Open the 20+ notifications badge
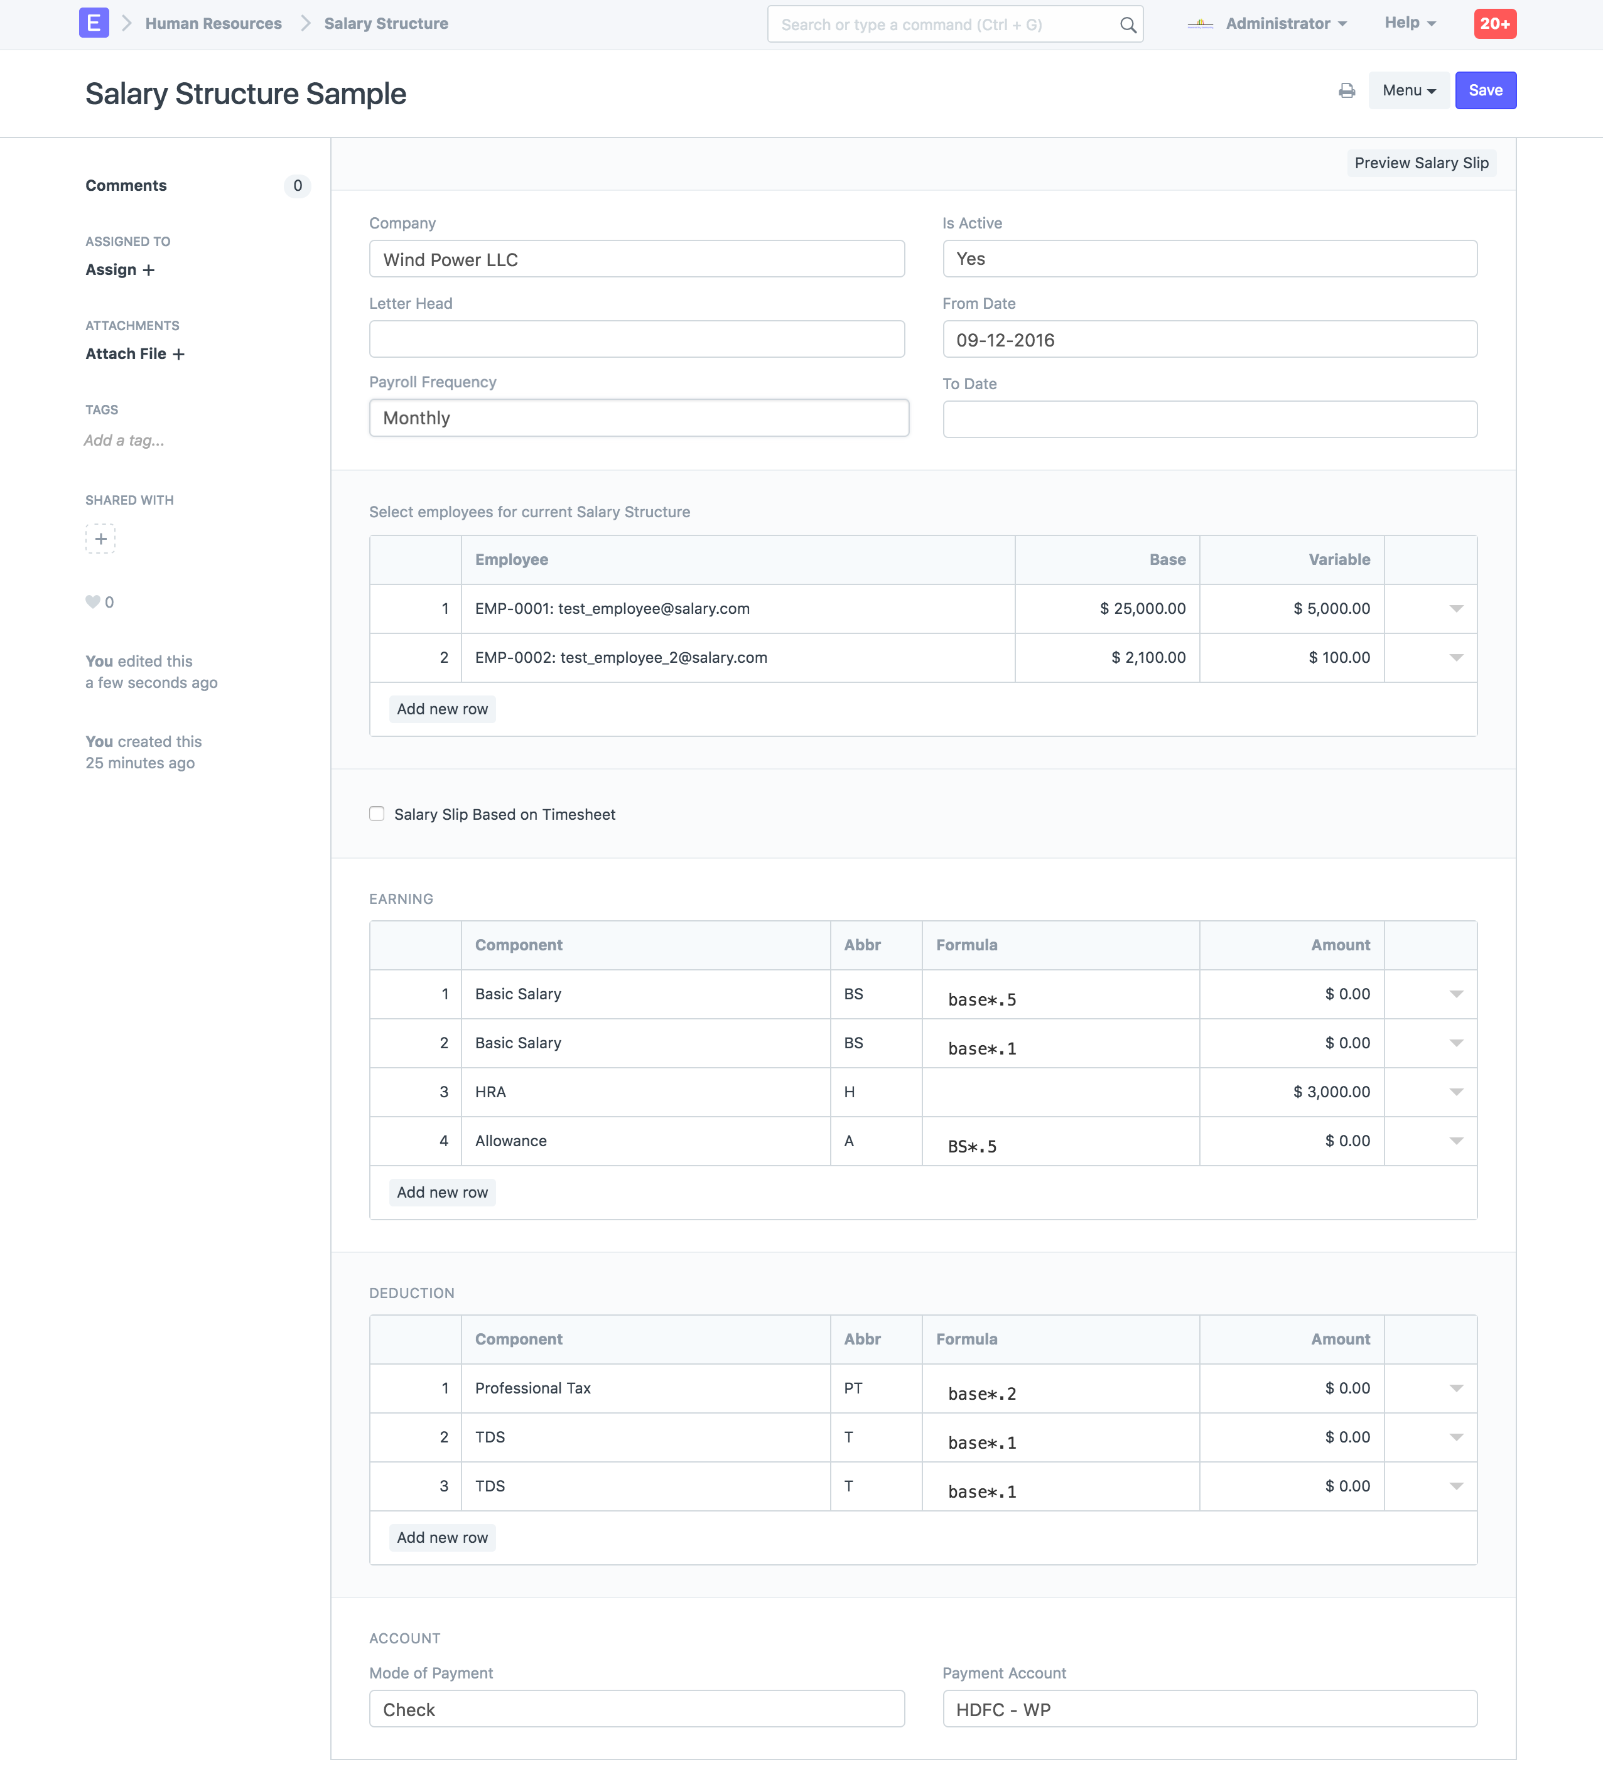The height and width of the screenshot is (1772, 1603). [1494, 24]
